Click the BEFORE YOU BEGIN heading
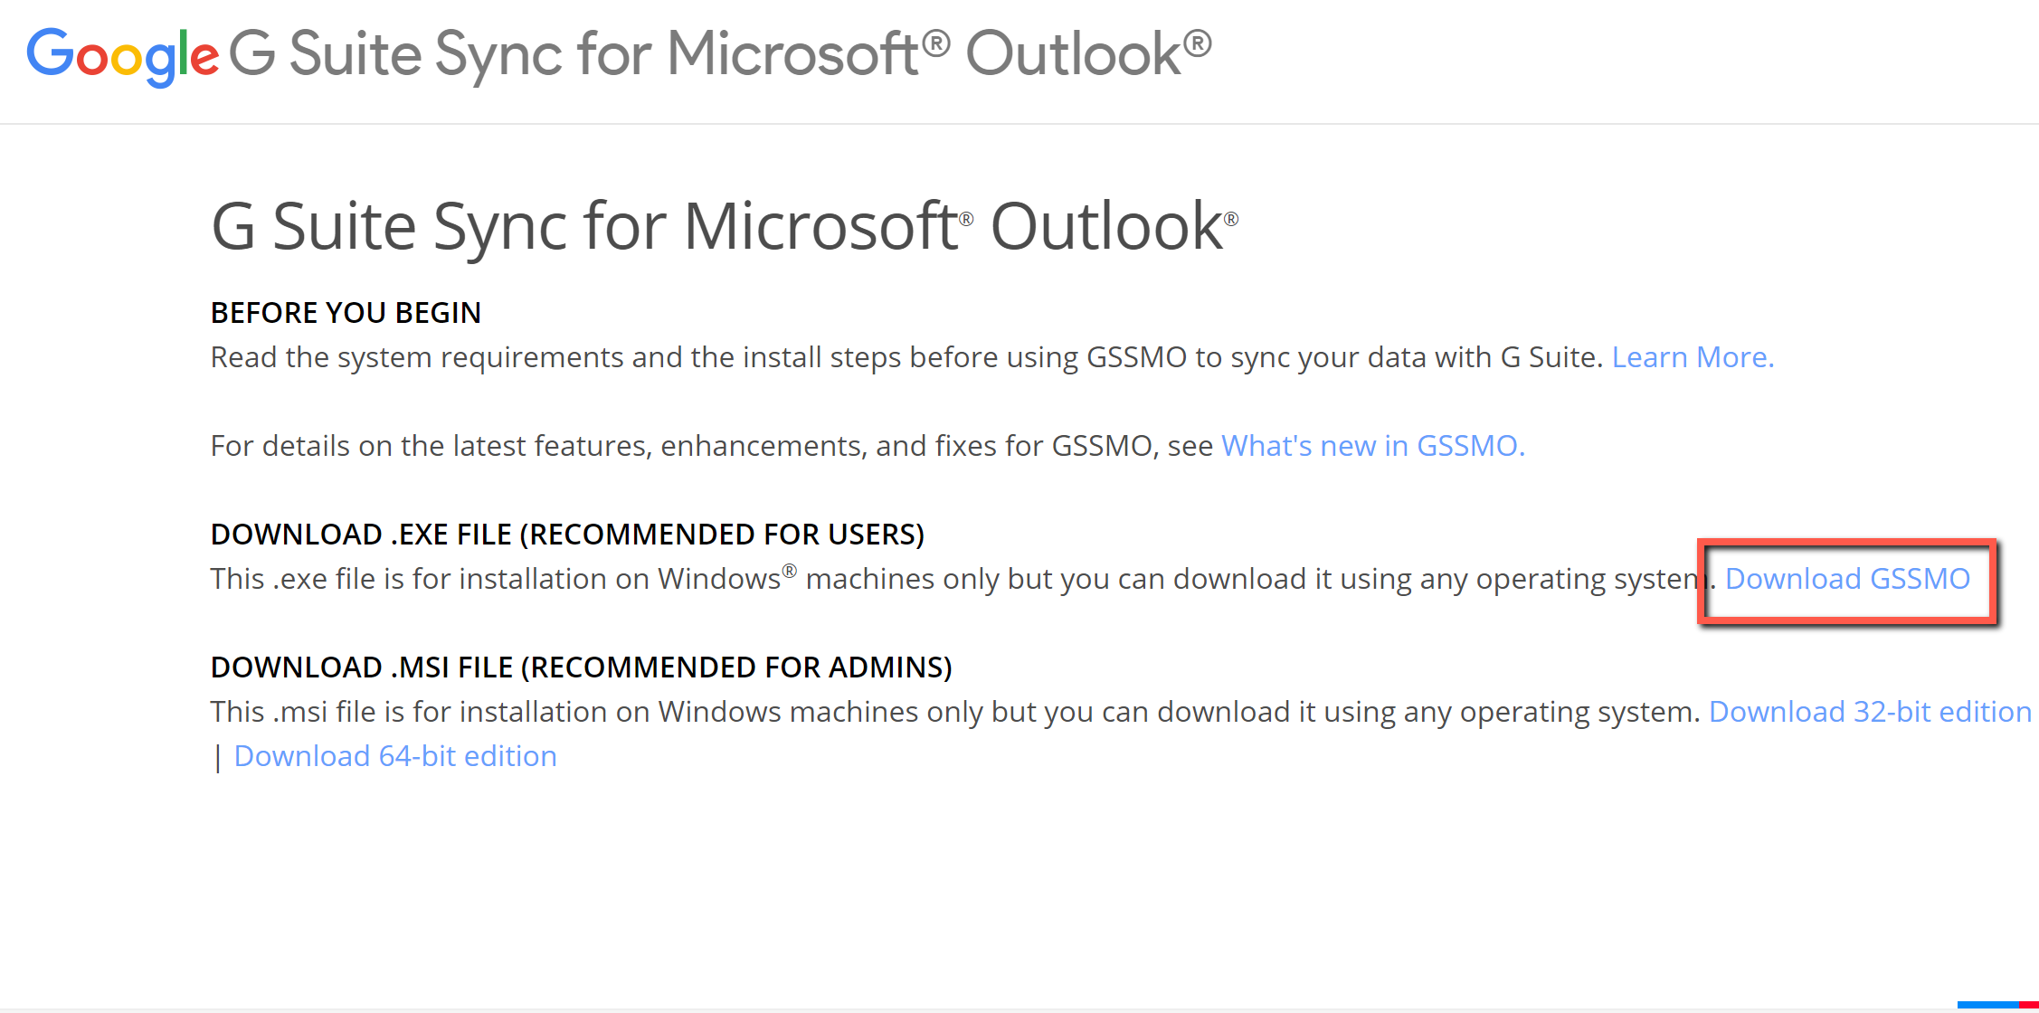2039x1013 pixels. coord(346,313)
